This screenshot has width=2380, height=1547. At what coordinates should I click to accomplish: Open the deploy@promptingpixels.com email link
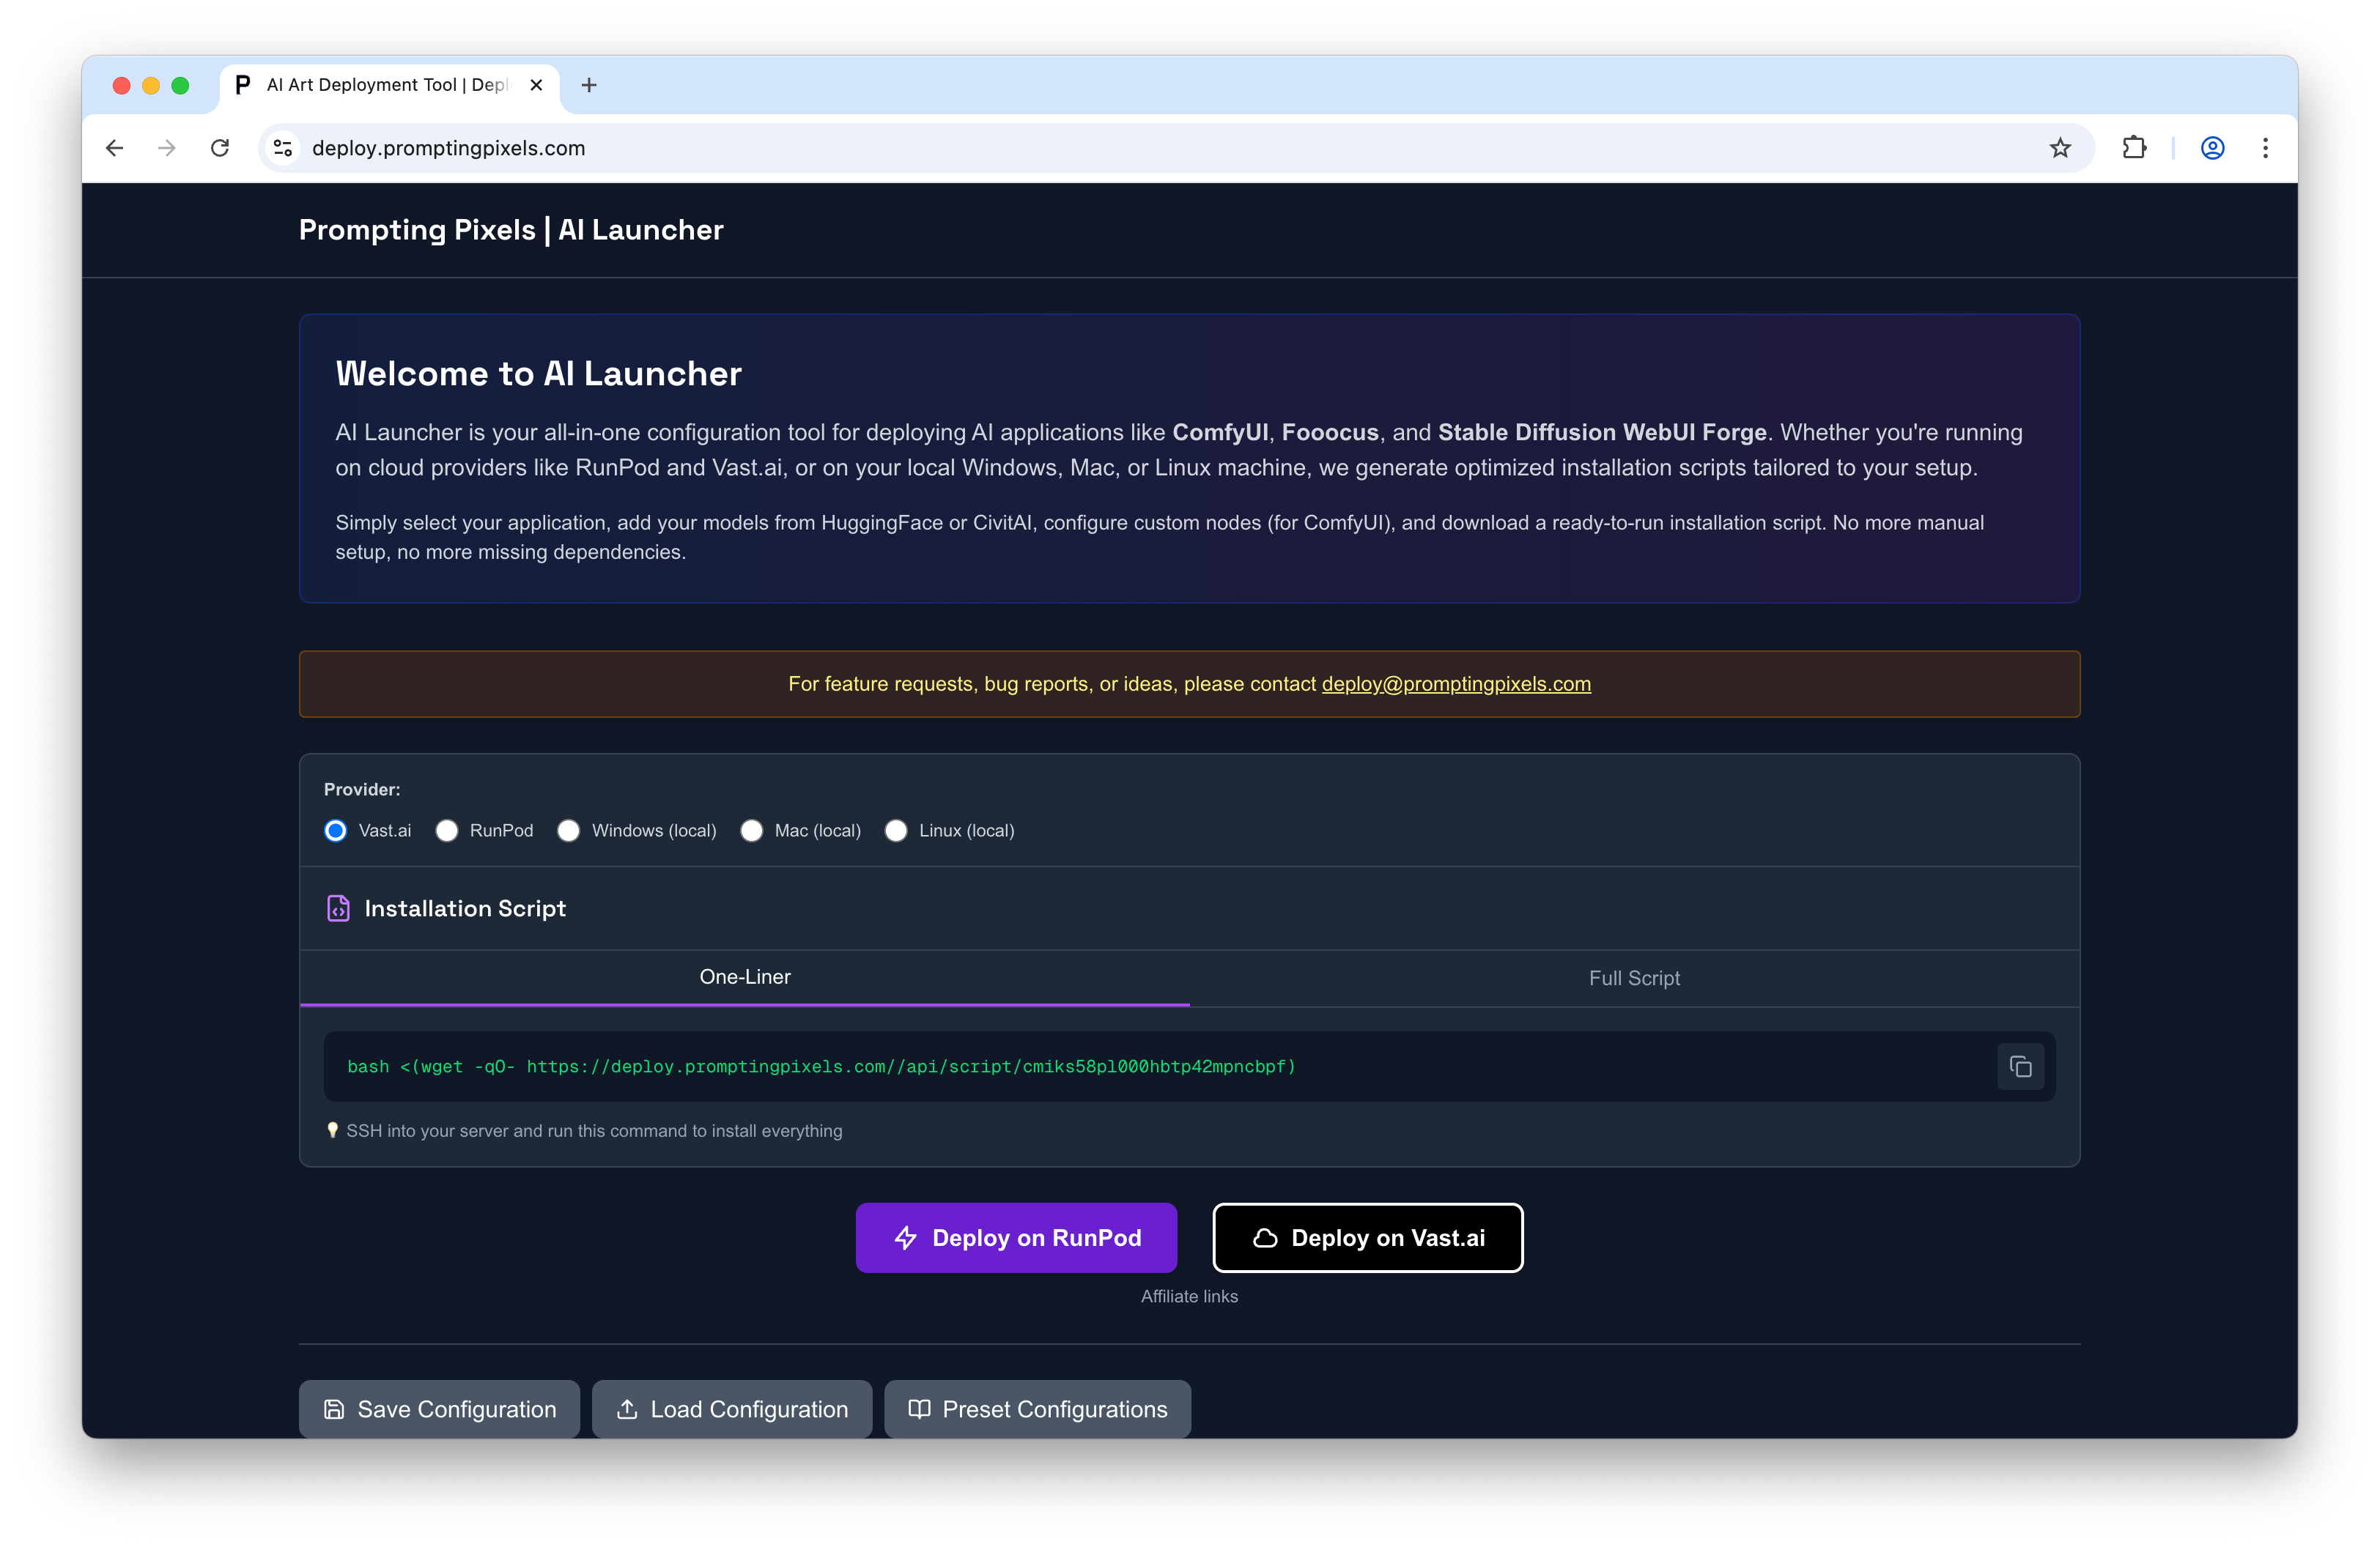1456,683
